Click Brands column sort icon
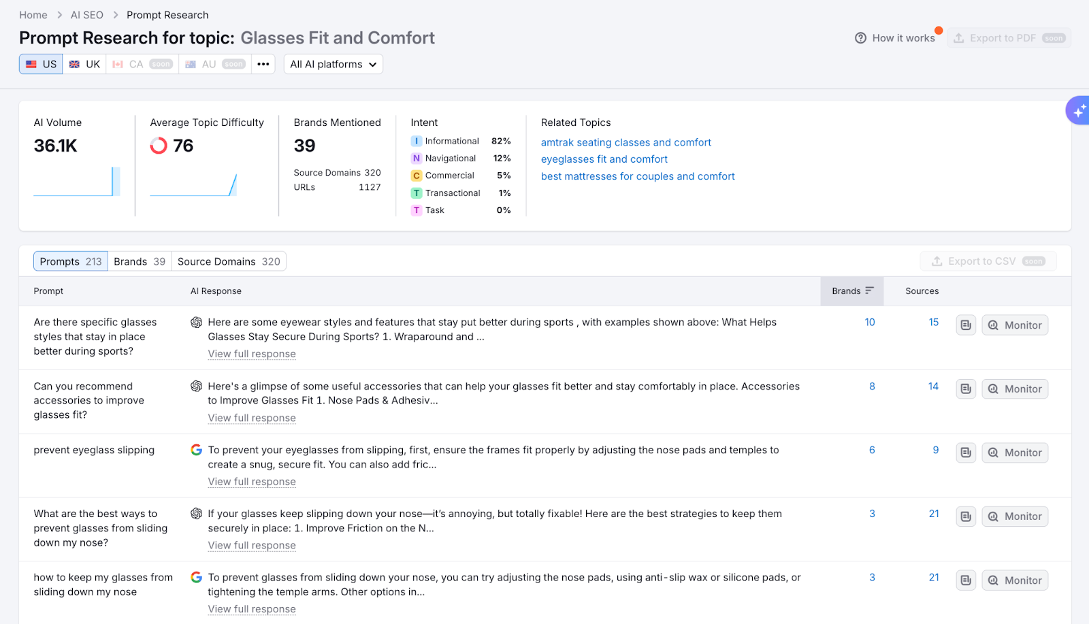This screenshot has width=1089, height=624. tap(869, 291)
